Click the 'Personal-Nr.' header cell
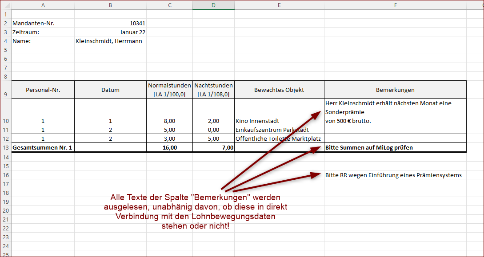484x257 pixels. (43, 90)
